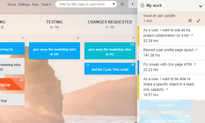Pause the timer on issue an apk update

[190, 21]
